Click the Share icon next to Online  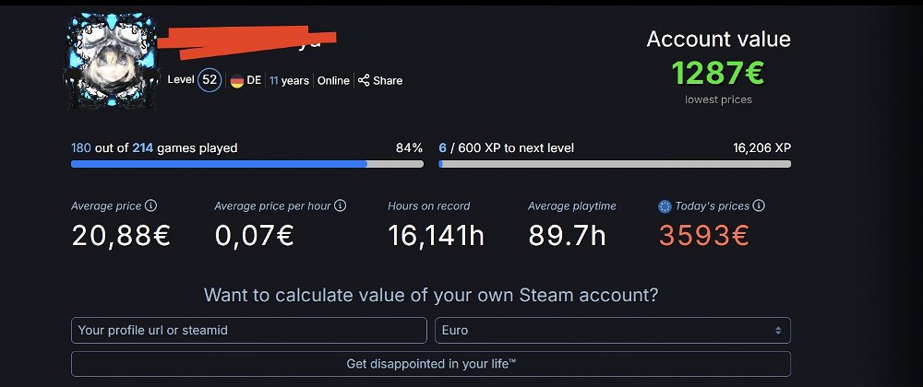click(364, 80)
